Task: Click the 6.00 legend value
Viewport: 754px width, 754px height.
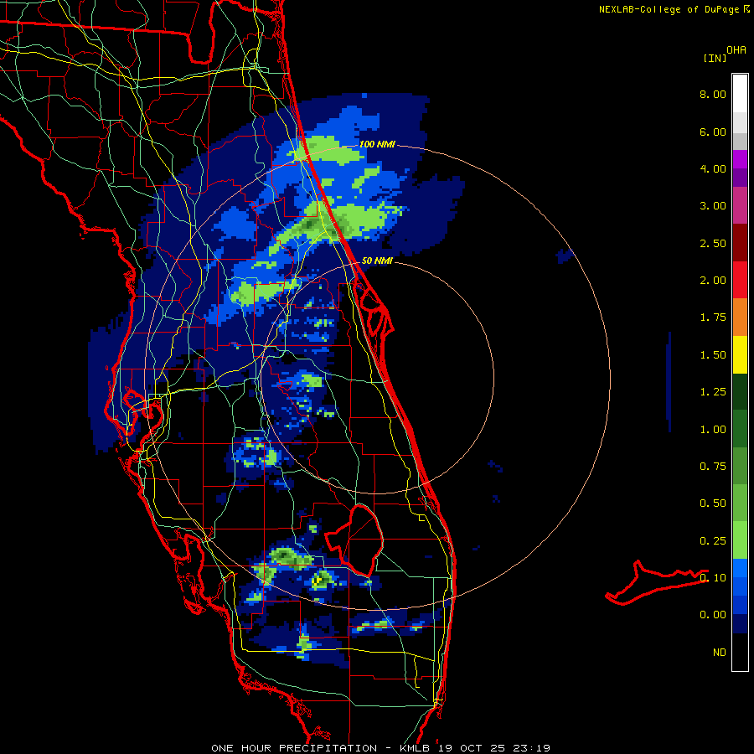Action: (x=713, y=132)
